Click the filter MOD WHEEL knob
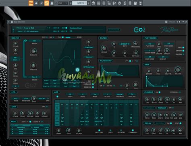 pyautogui.click(x=135, y=43)
